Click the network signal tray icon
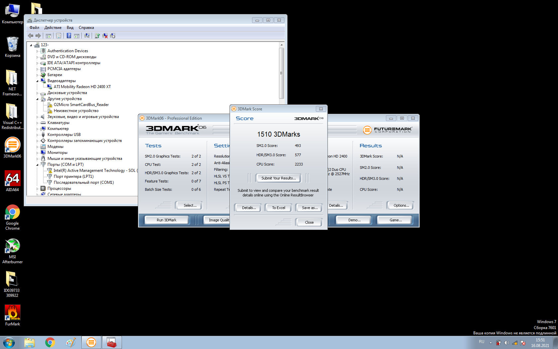 (515, 343)
